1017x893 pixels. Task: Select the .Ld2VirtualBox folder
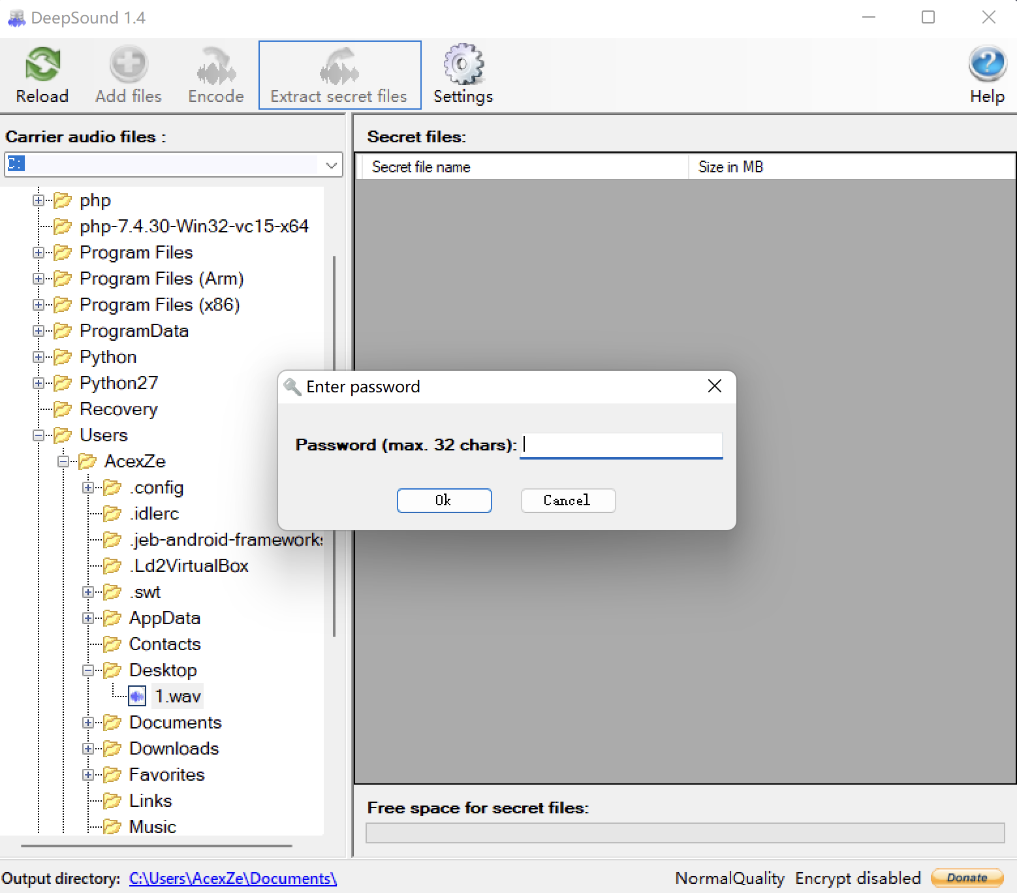point(189,566)
